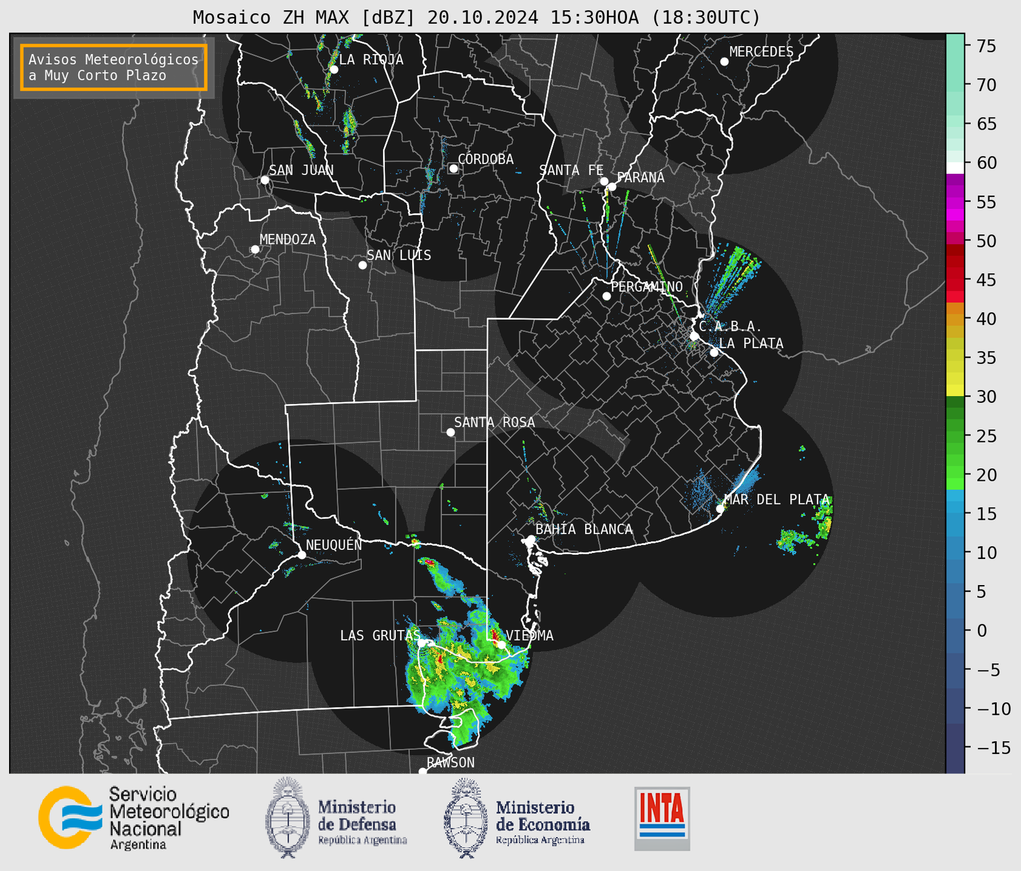Screen dimensions: 1021x871
Task: Click the Ministerio de Economía emblem
Action: (465, 818)
